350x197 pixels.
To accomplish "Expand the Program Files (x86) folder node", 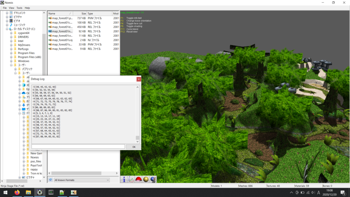I will pyautogui.click(x=11, y=57).
